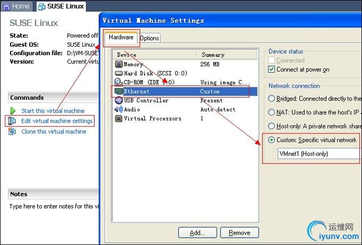Click the Custom summary value

[x=210, y=91]
